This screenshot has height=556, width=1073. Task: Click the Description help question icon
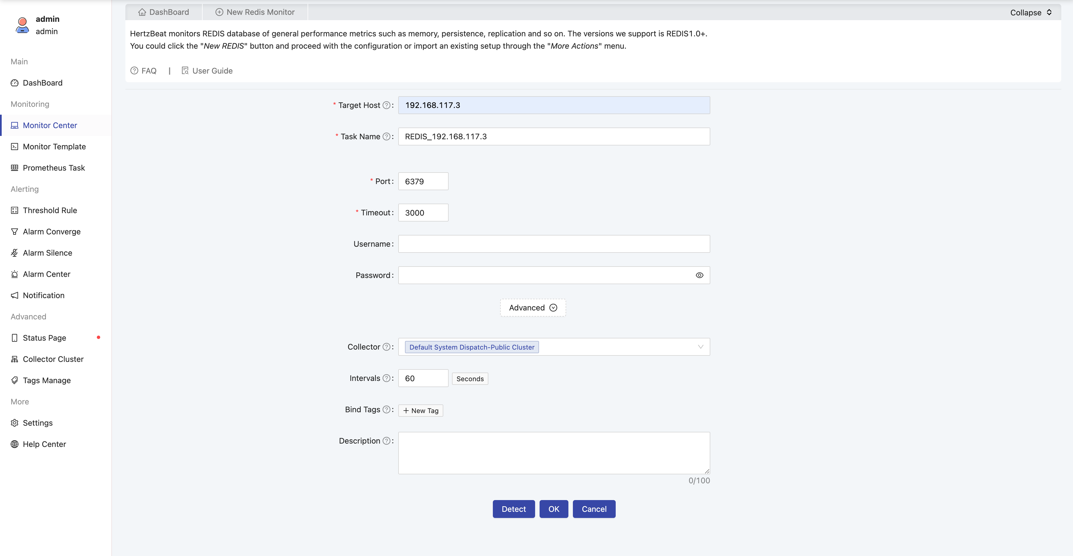click(x=386, y=441)
